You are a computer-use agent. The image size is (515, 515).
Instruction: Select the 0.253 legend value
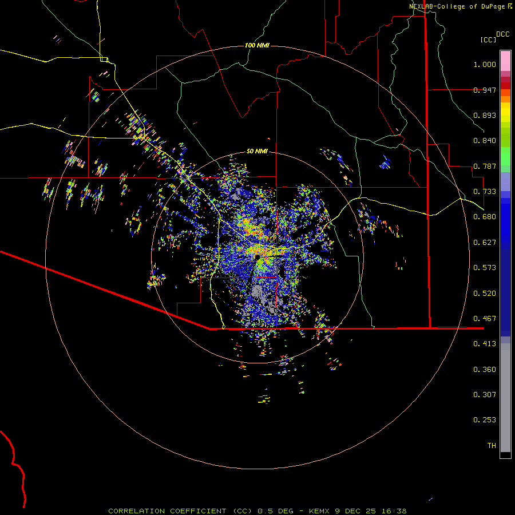[x=485, y=420]
